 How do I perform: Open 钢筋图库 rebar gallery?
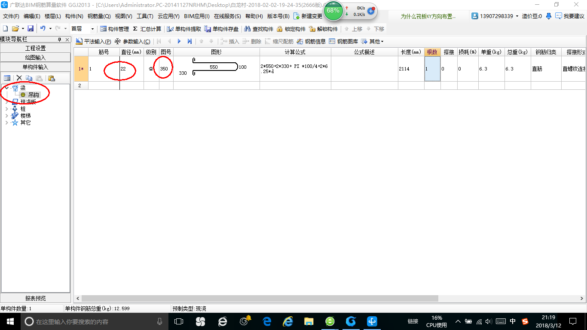coord(343,42)
